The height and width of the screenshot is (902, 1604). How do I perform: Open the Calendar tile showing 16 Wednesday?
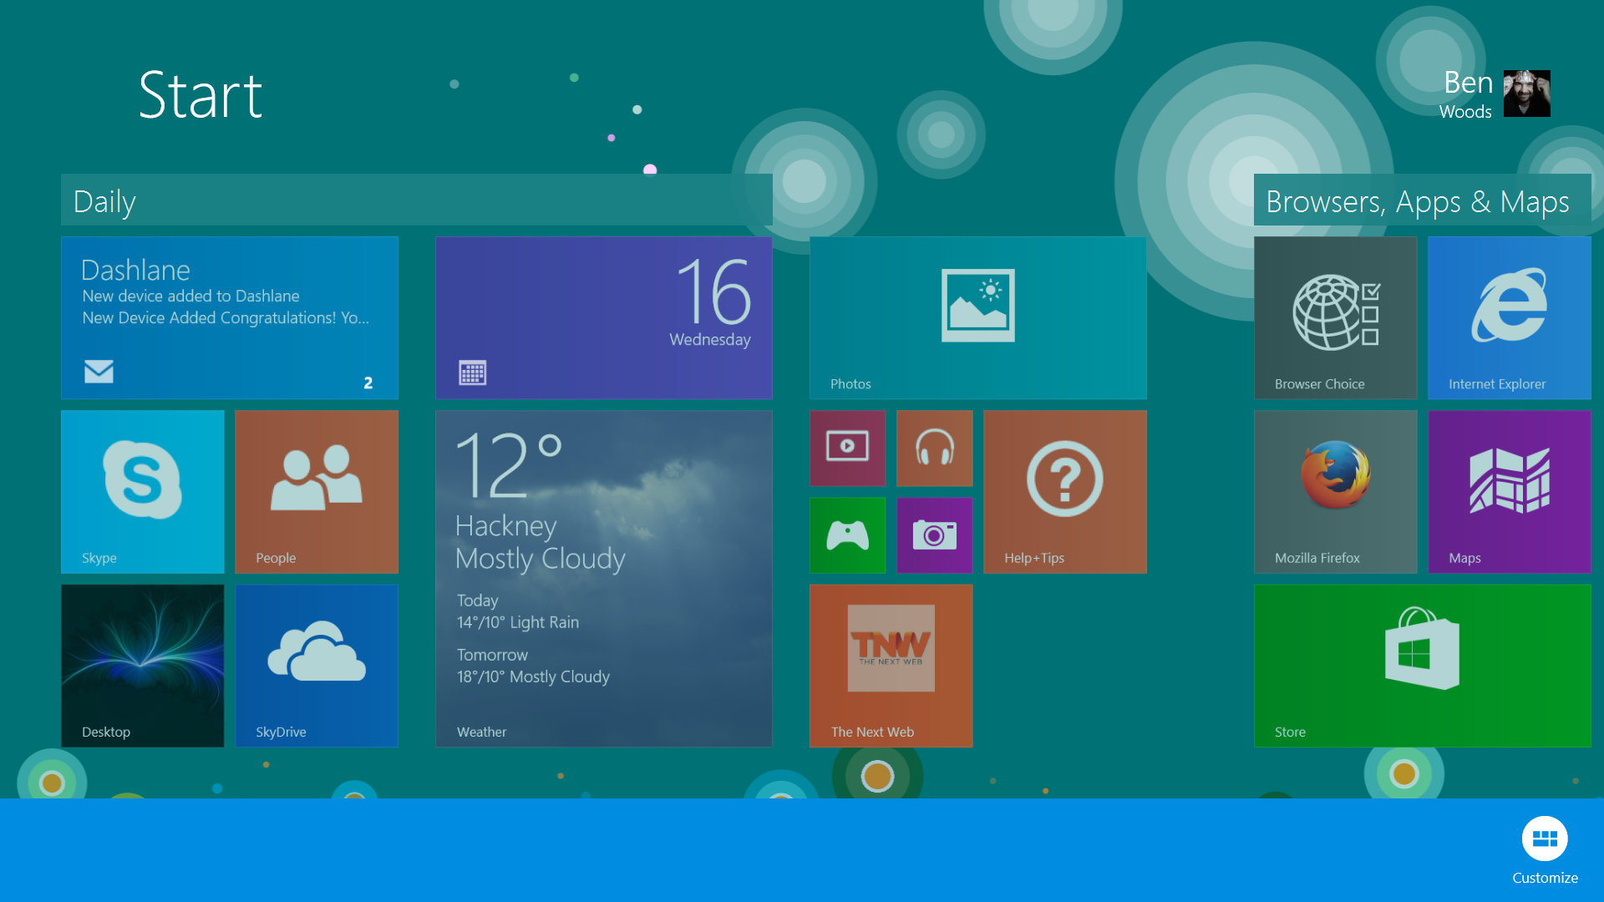click(x=604, y=317)
